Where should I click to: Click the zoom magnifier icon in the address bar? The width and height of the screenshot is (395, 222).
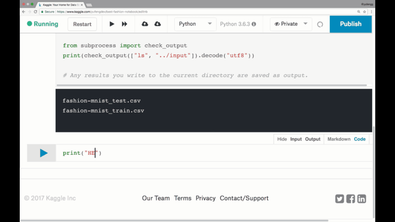[x=358, y=12]
